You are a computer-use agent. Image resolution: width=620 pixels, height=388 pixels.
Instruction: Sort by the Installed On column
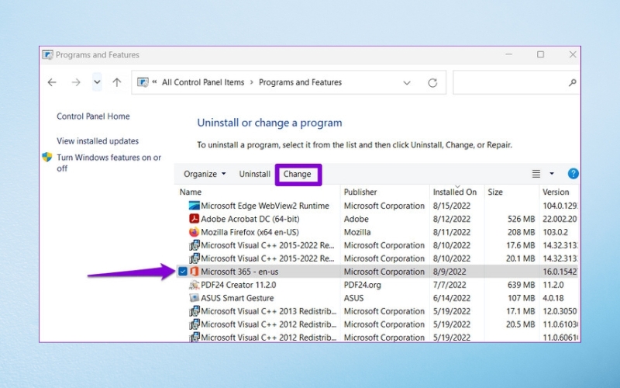pyautogui.click(x=455, y=192)
